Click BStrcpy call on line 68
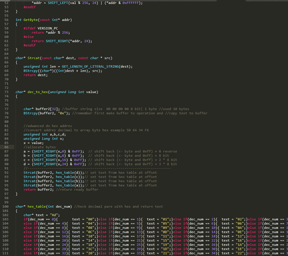The width and height of the screenshot is (288, 256). click(x=31, y=71)
